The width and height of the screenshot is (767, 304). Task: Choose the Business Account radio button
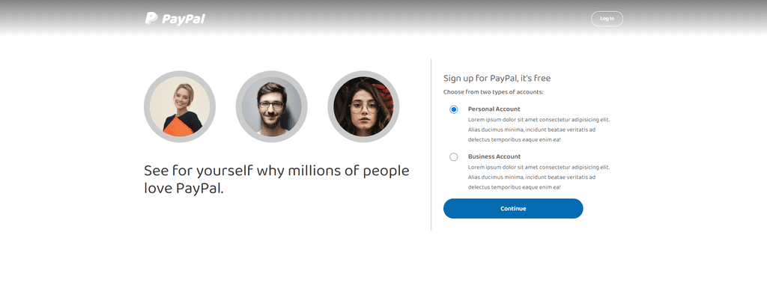[453, 157]
